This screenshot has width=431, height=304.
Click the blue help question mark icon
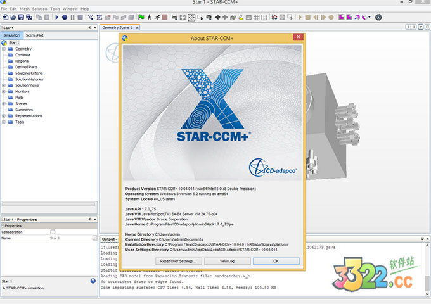tap(93, 281)
